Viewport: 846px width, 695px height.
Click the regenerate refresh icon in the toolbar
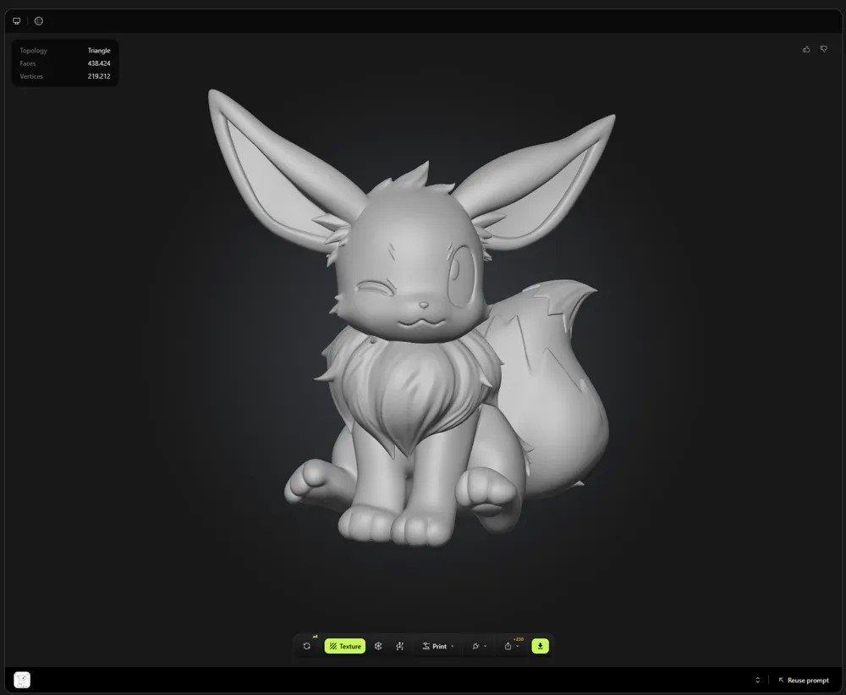(306, 646)
